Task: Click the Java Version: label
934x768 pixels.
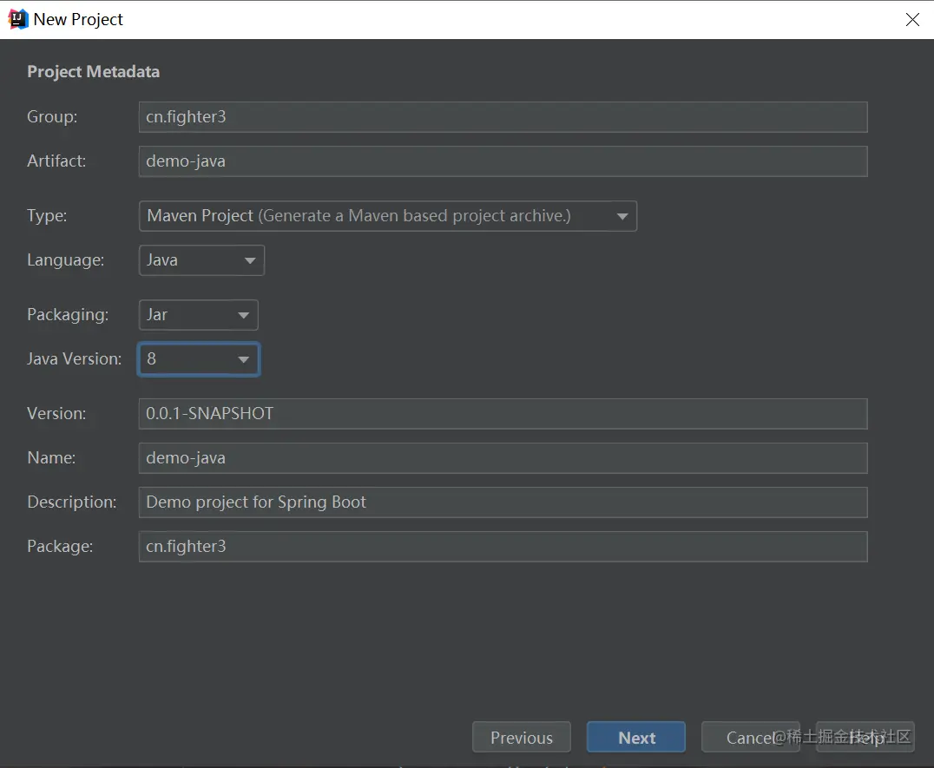Action: 75,359
